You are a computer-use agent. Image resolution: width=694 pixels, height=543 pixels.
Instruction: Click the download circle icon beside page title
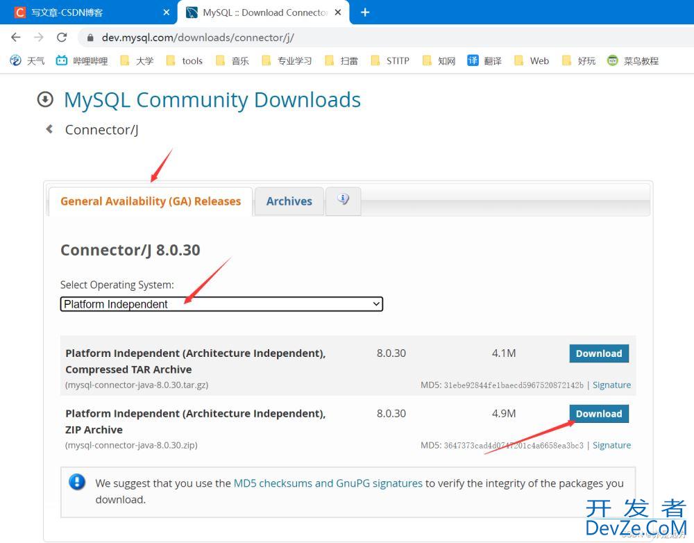click(45, 99)
